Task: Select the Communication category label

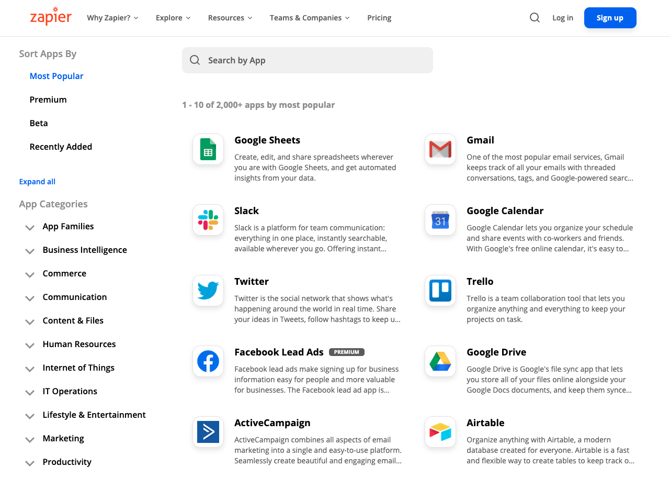Action: 75,297
